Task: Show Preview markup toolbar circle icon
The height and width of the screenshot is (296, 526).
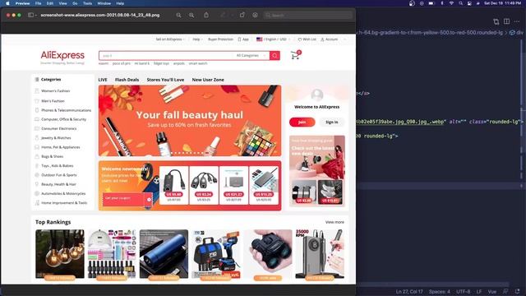Action: (256, 15)
